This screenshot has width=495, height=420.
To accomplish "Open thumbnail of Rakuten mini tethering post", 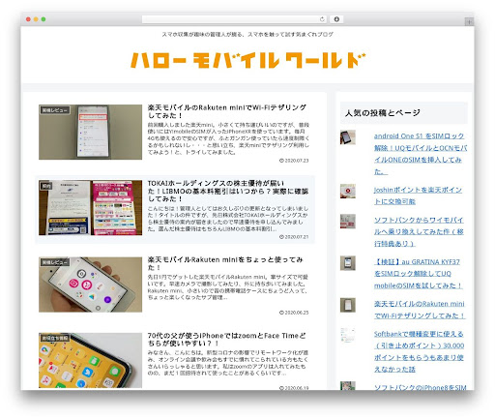I will coord(90,132).
